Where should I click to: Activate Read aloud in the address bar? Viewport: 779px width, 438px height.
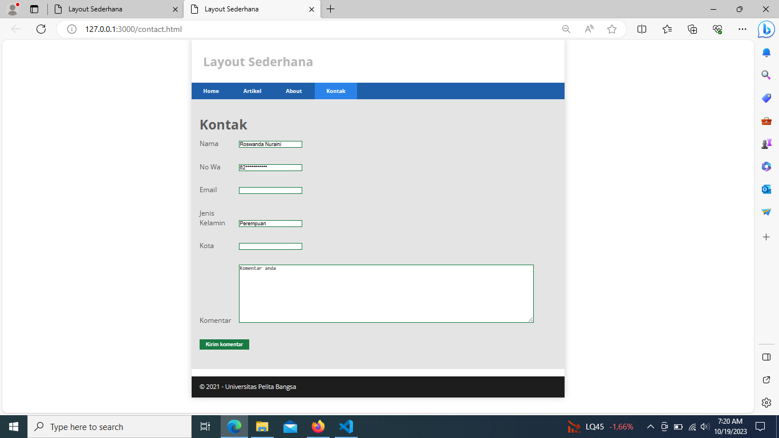coord(589,29)
